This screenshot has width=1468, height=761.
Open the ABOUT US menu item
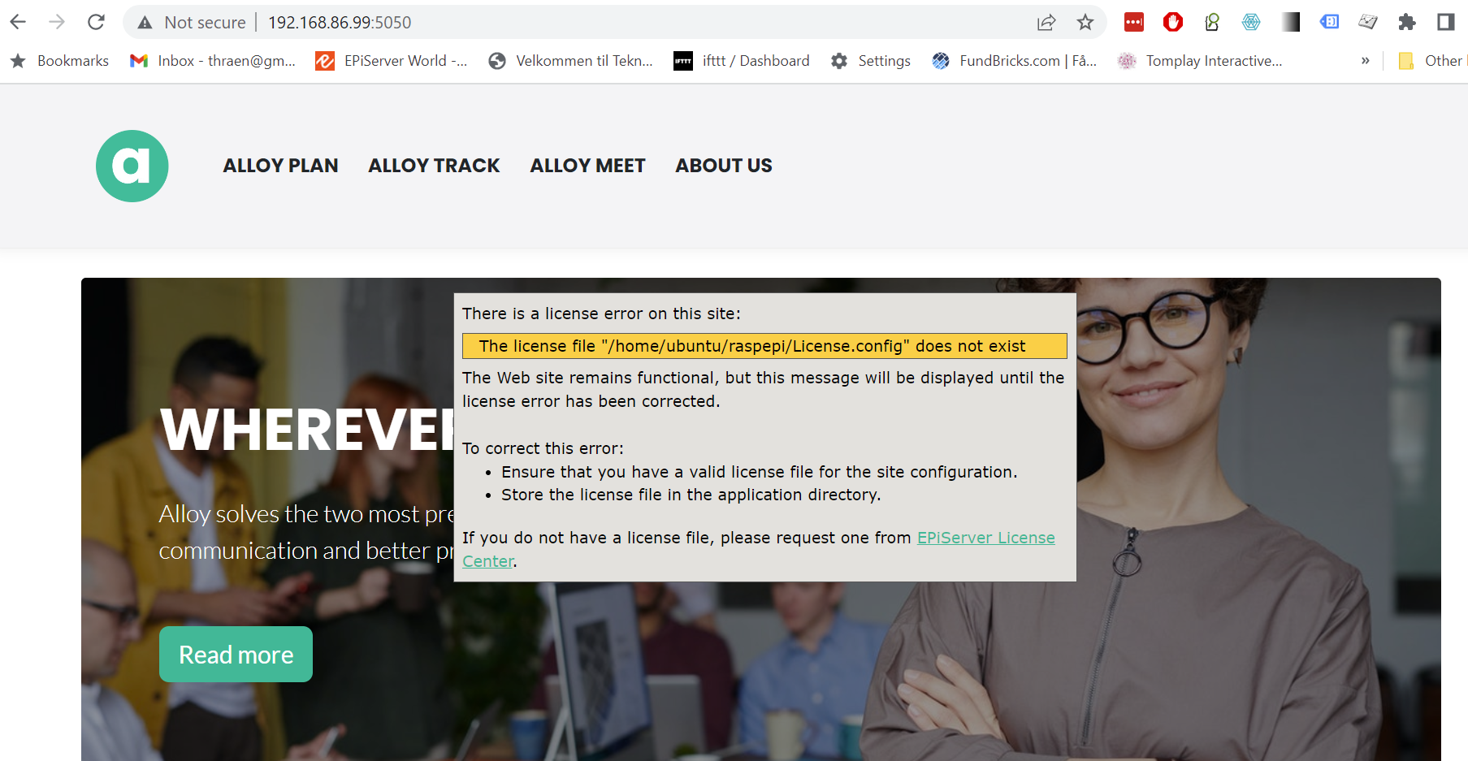click(724, 166)
